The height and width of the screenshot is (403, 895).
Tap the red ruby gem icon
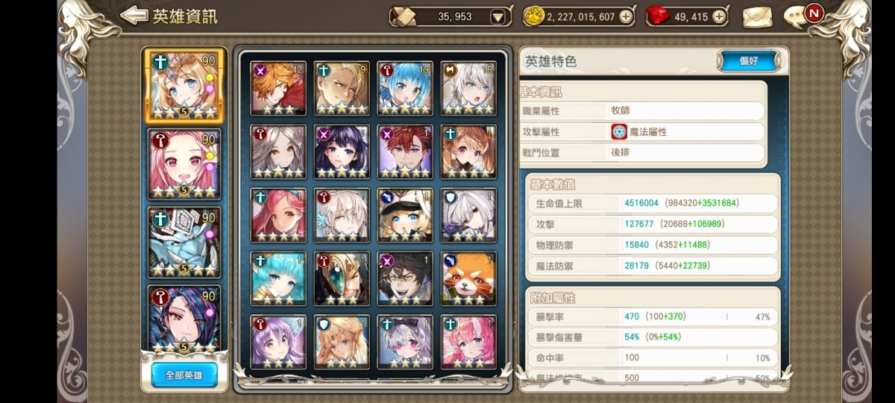656,16
